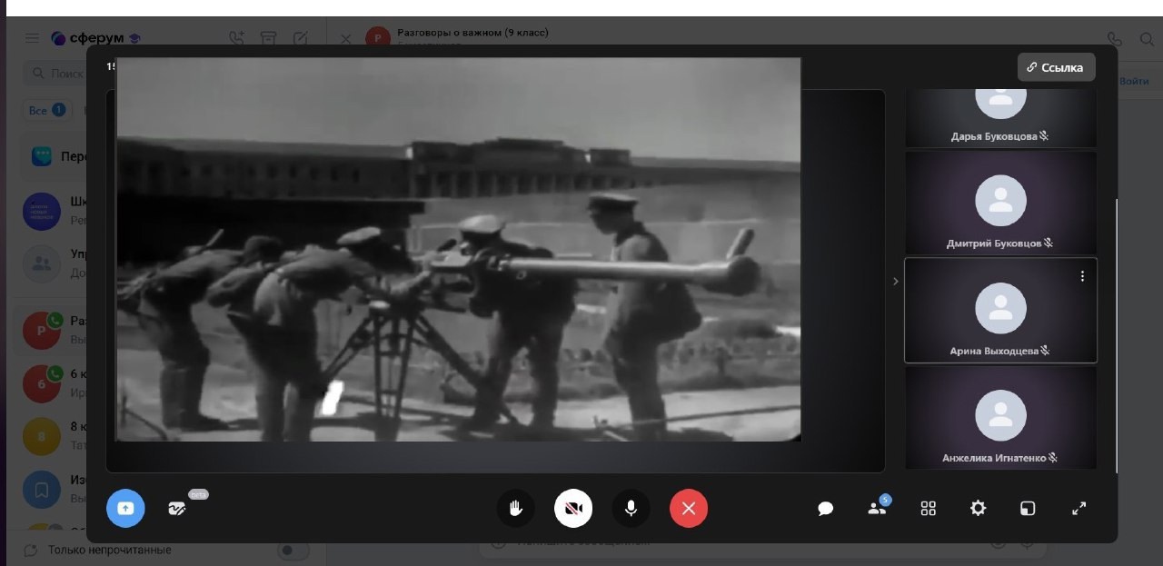Open the beta whiteboard tool
This screenshot has width=1163, height=566.
(177, 509)
